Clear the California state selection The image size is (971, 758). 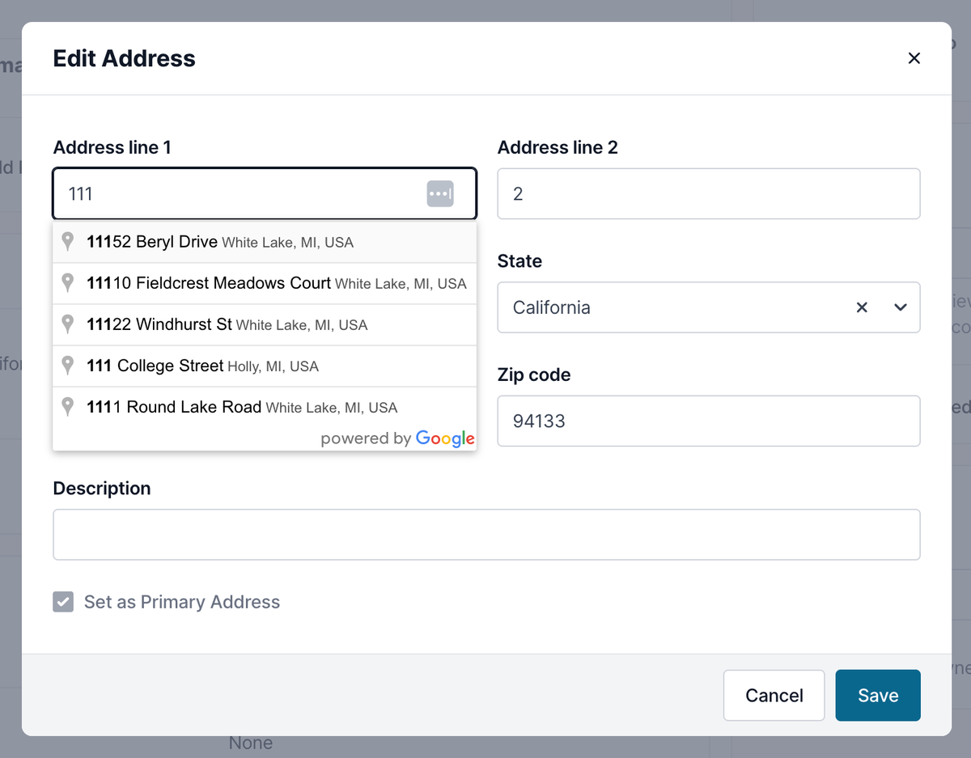click(862, 307)
